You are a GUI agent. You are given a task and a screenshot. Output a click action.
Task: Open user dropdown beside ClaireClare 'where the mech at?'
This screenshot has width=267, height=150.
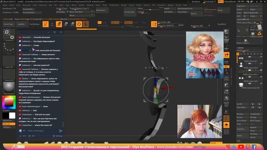pyautogui.click(x=33, y=125)
